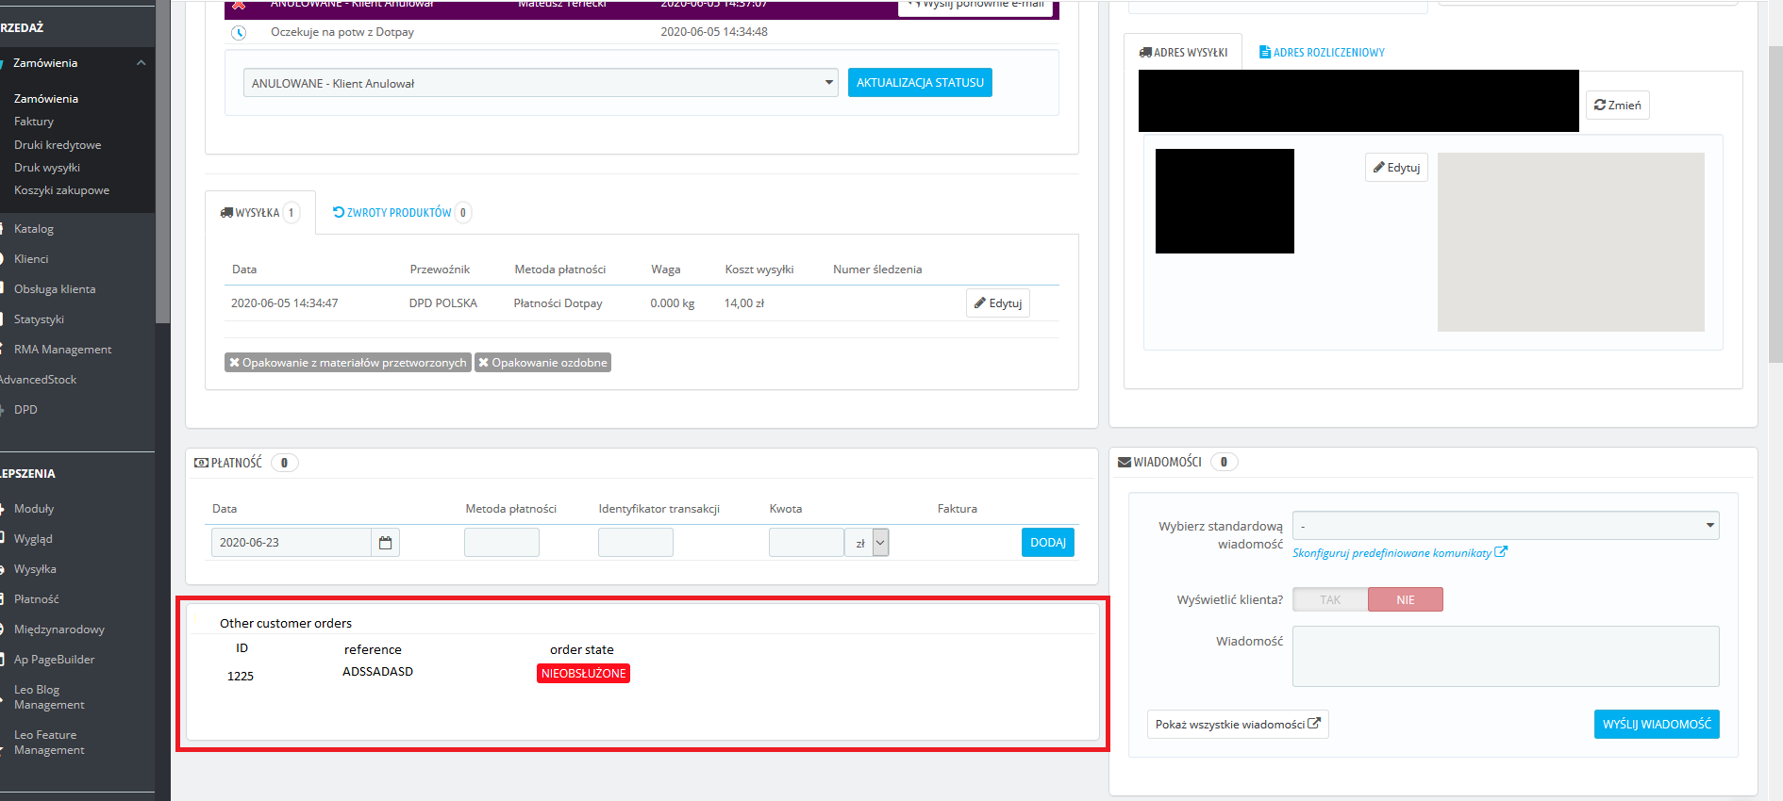Open Druki kredytowe in the sidebar
Screen dimensions: 1783x801
click(x=58, y=145)
